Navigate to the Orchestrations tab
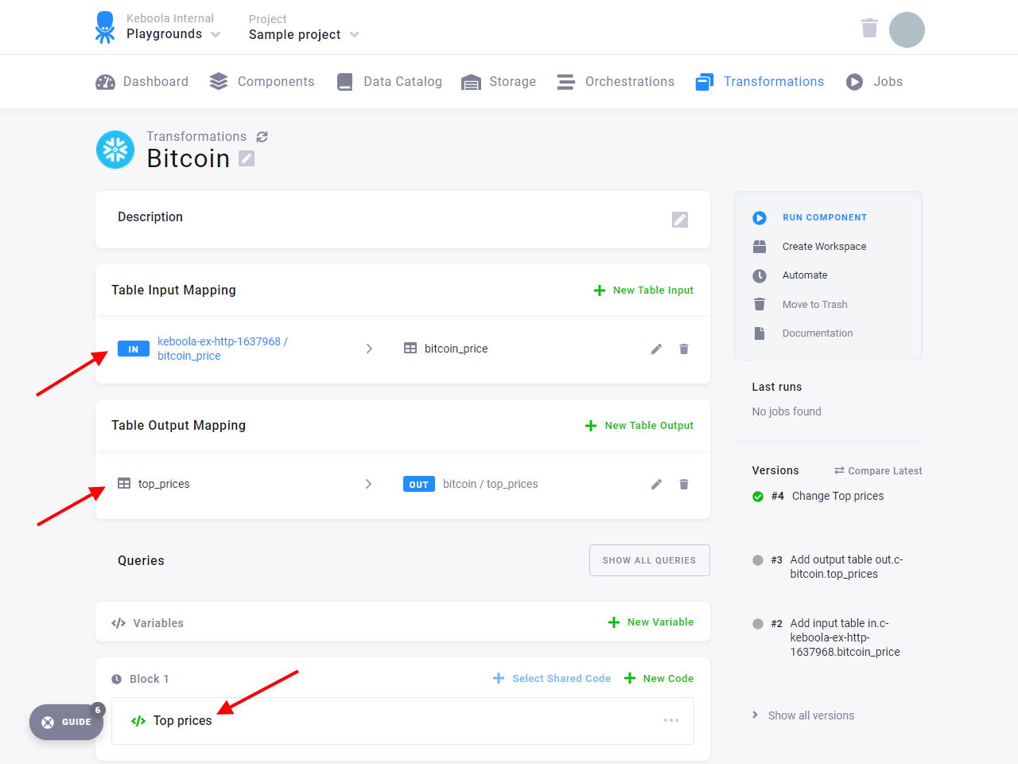The height and width of the screenshot is (764, 1018). (x=616, y=82)
